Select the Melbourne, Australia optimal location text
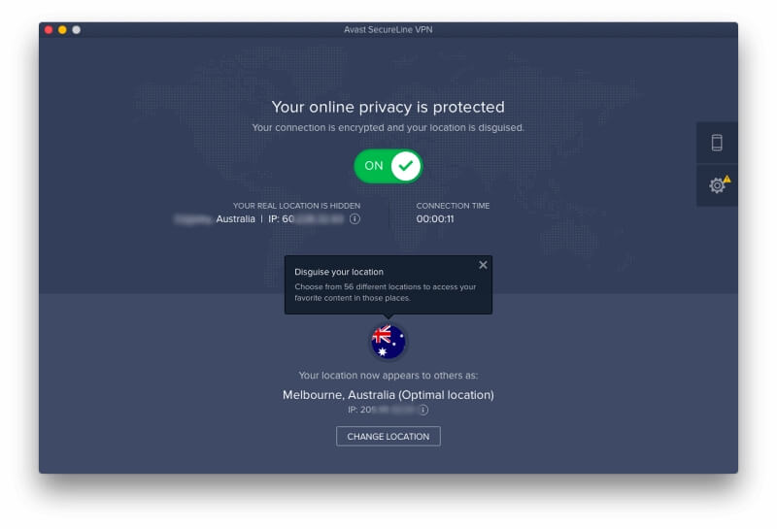 pyautogui.click(x=388, y=395)
